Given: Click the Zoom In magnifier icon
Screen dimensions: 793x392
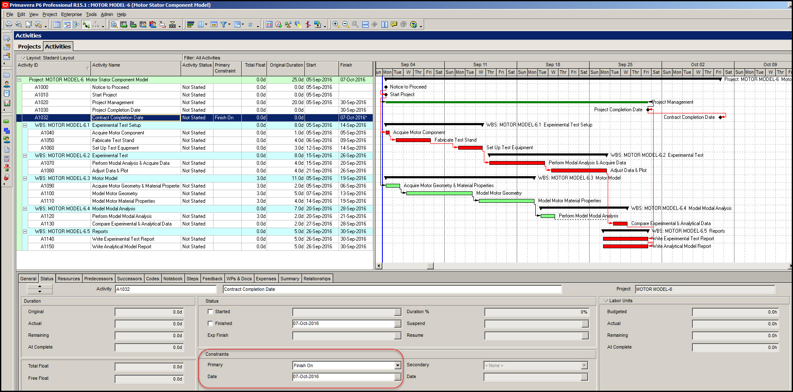Looking at the screenshot, I should coord(336,24).
